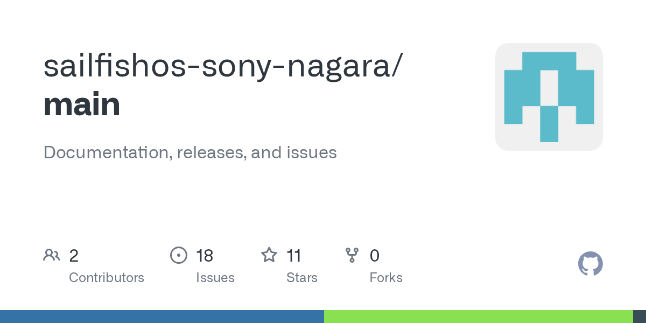This screenshot has height=323, width=646.
Task: Open the bold main repository name
Action: [x=82, y=104]
